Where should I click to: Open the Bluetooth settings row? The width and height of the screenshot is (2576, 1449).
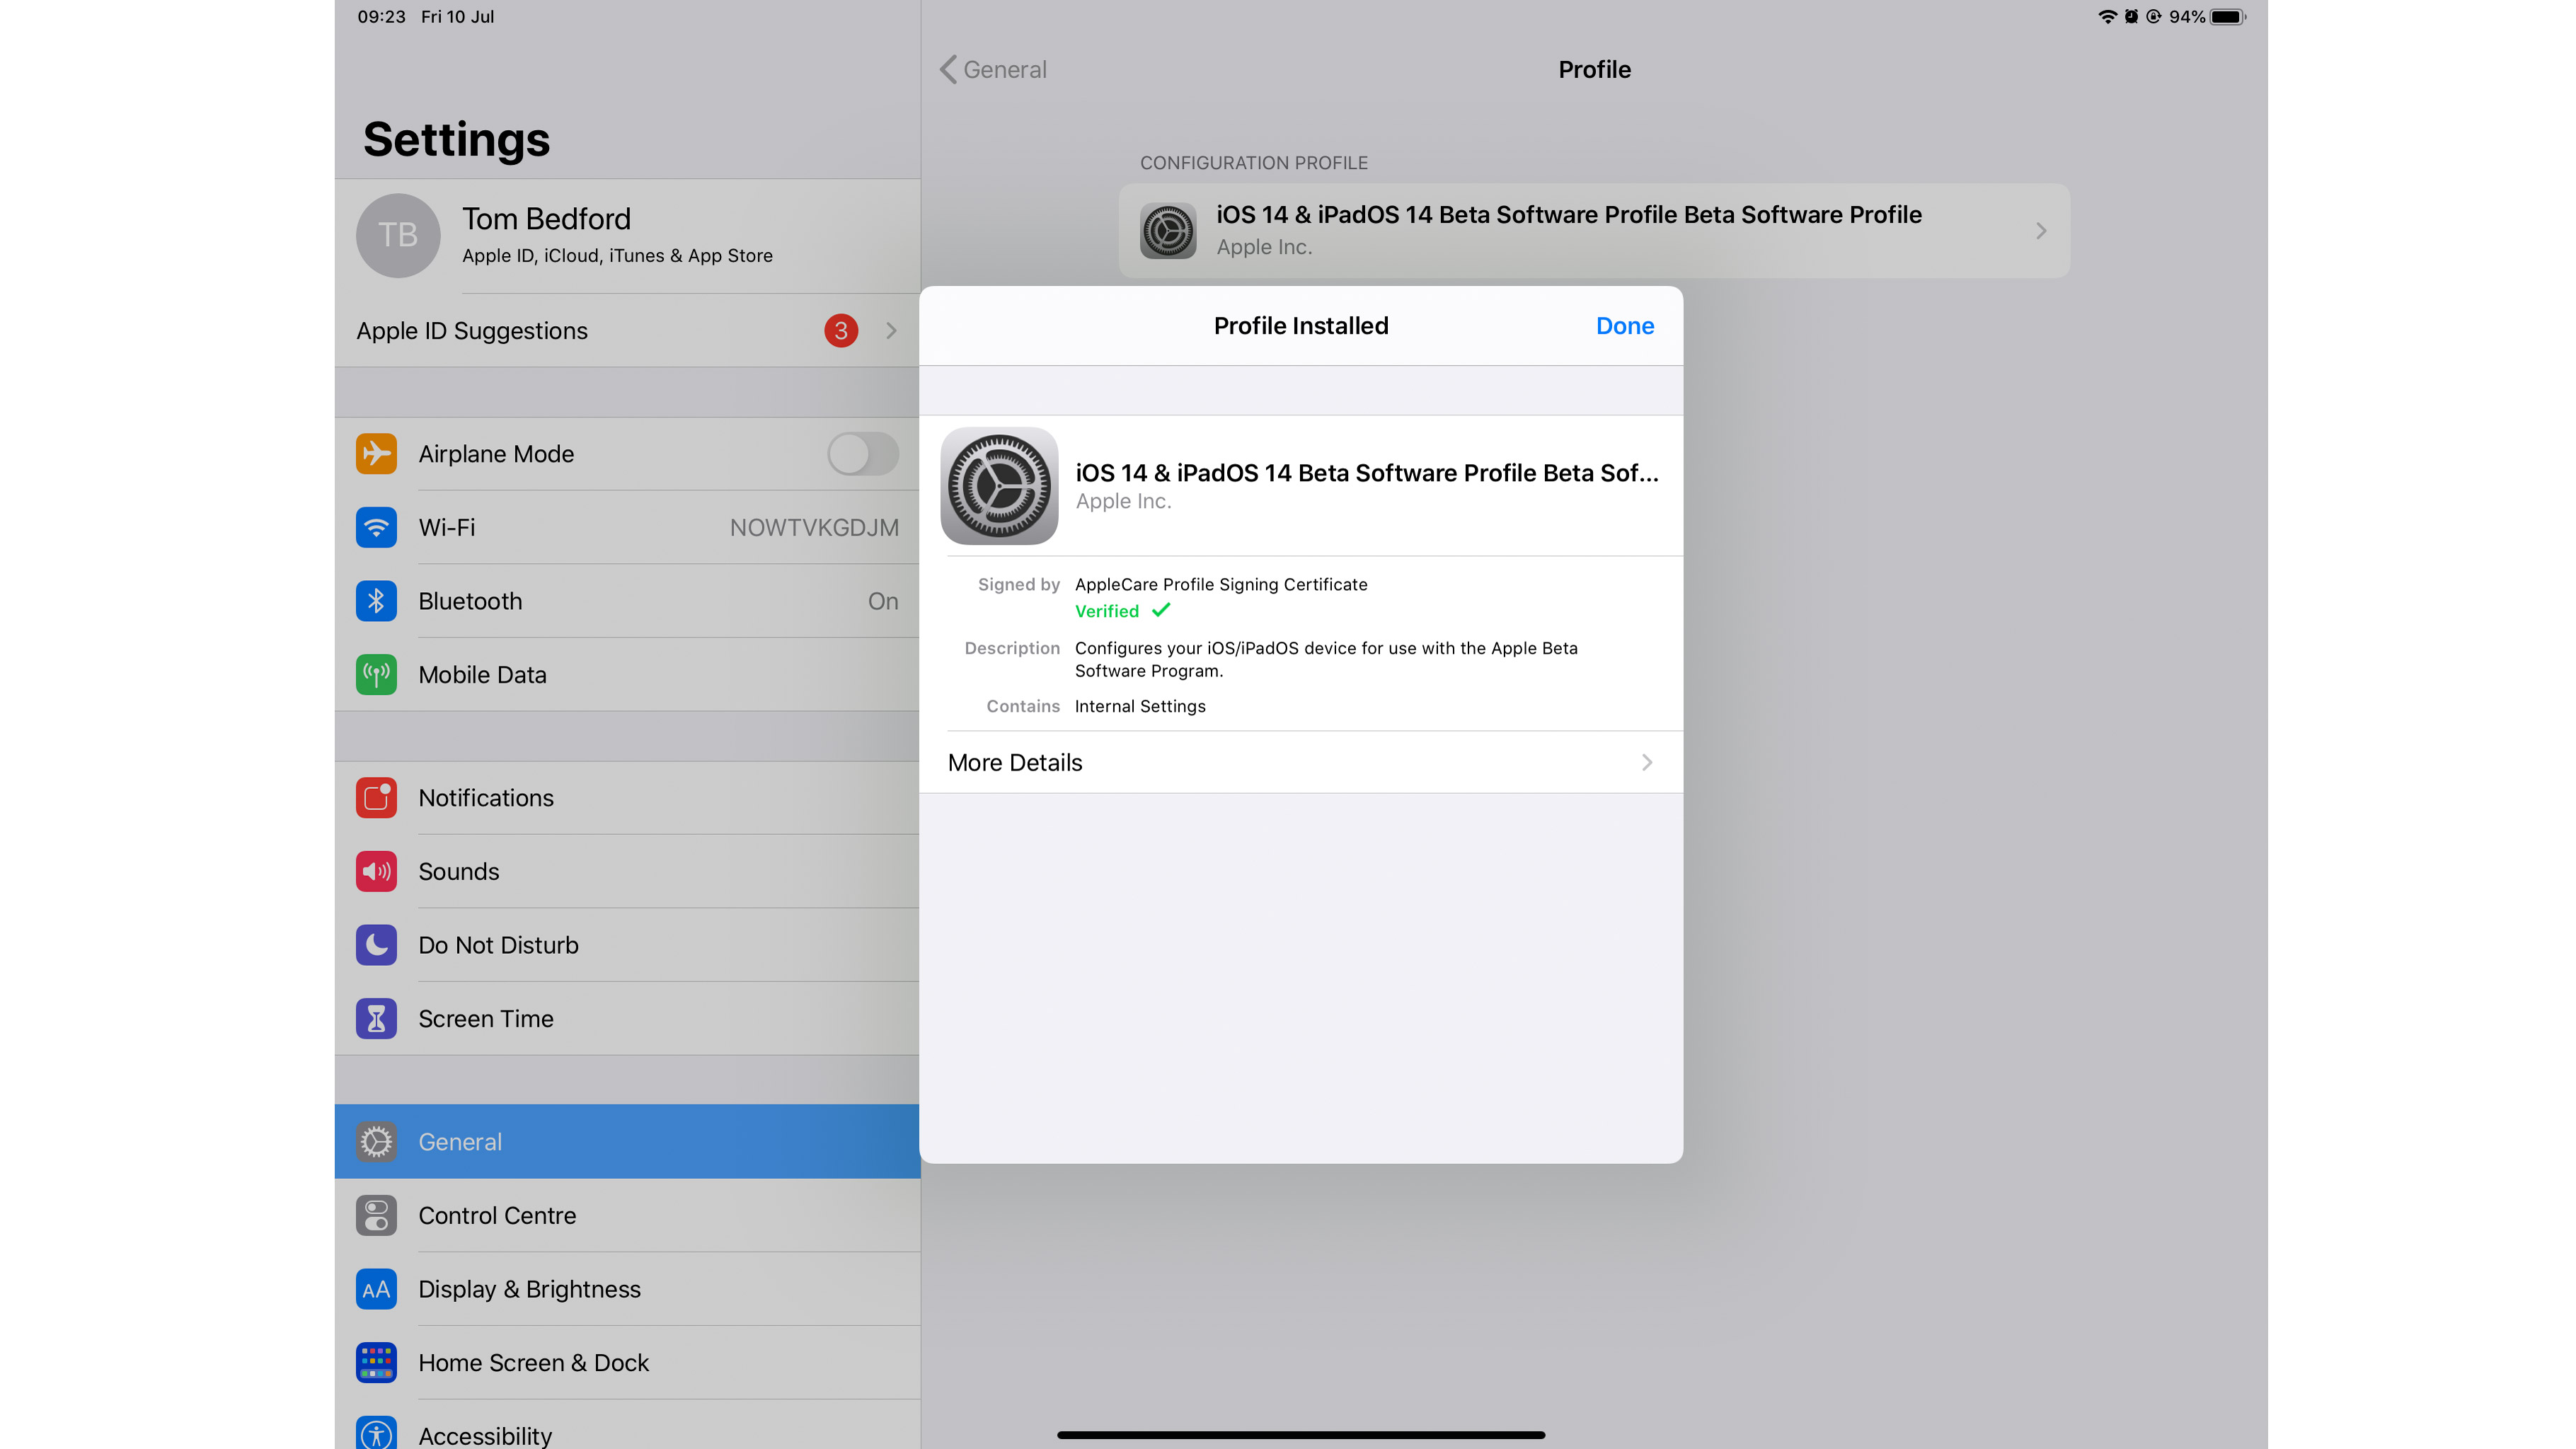tap(627, 601)
